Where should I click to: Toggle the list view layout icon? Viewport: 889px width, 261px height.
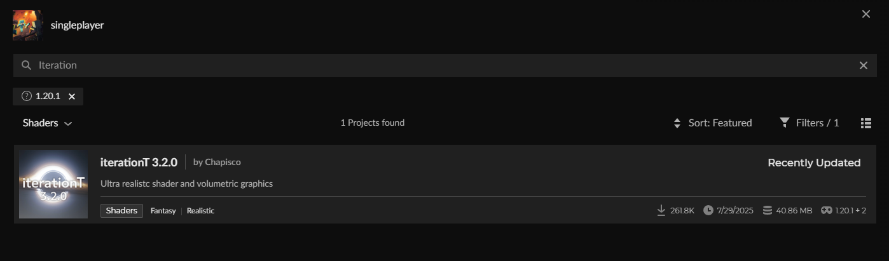point(865,123)
